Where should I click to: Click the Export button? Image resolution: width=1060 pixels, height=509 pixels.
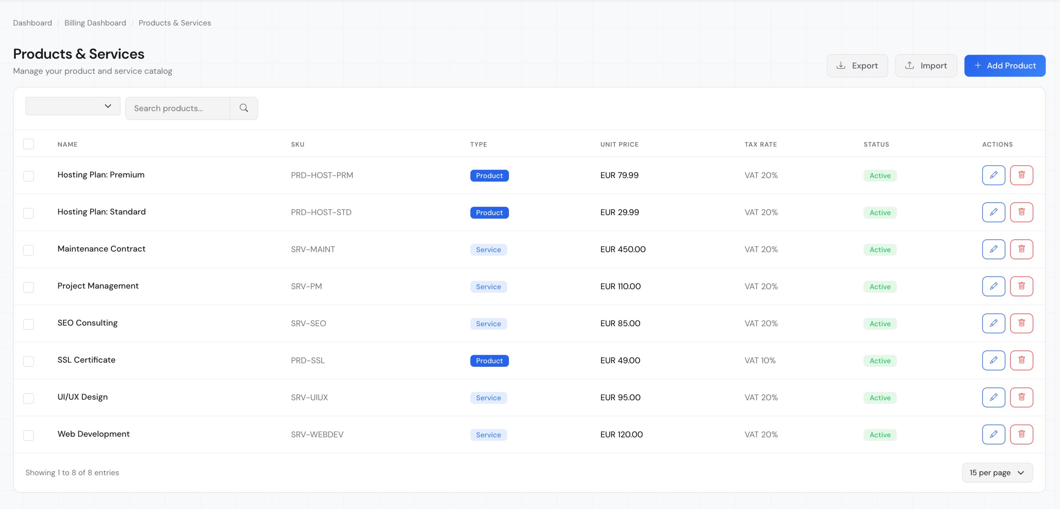coord(857,66)
